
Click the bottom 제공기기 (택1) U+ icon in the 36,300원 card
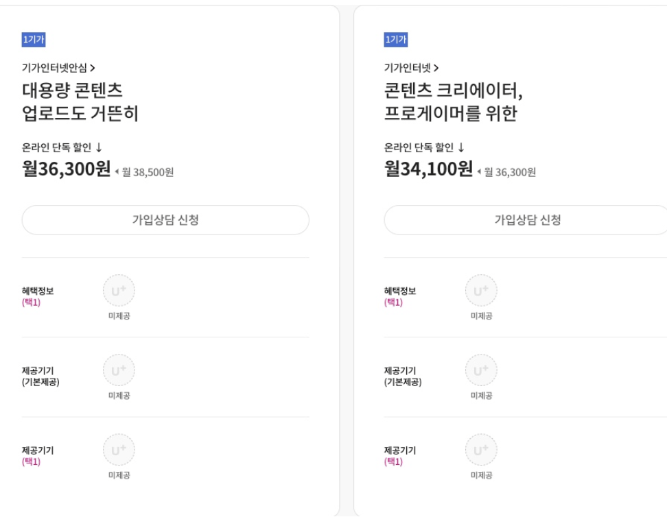coord(119,450)
